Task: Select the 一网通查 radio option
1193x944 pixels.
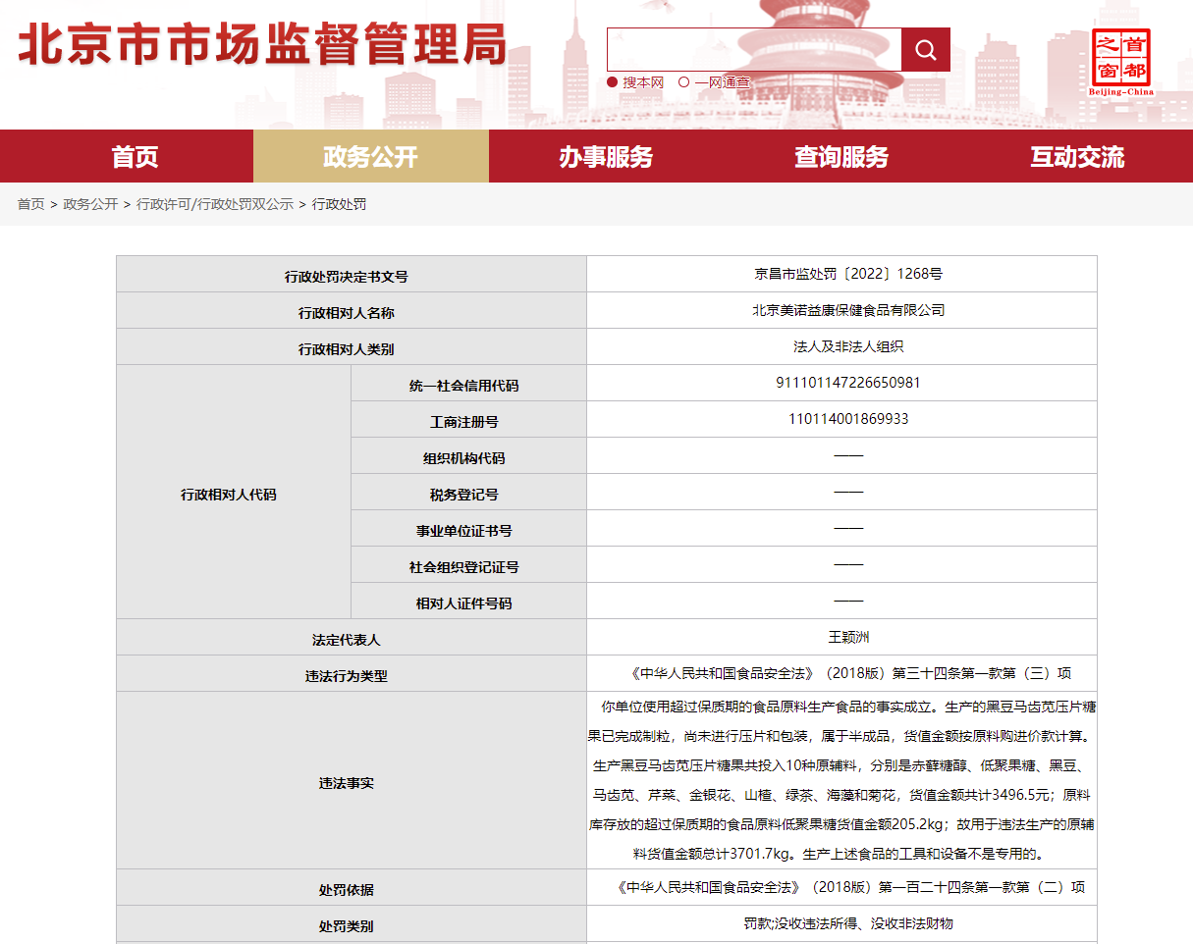Action: coord(683,83)
